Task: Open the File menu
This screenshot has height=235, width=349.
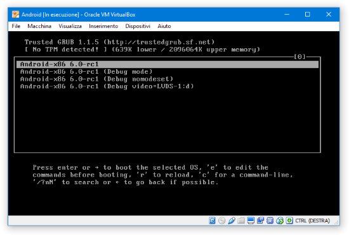Action: [16, 26]
